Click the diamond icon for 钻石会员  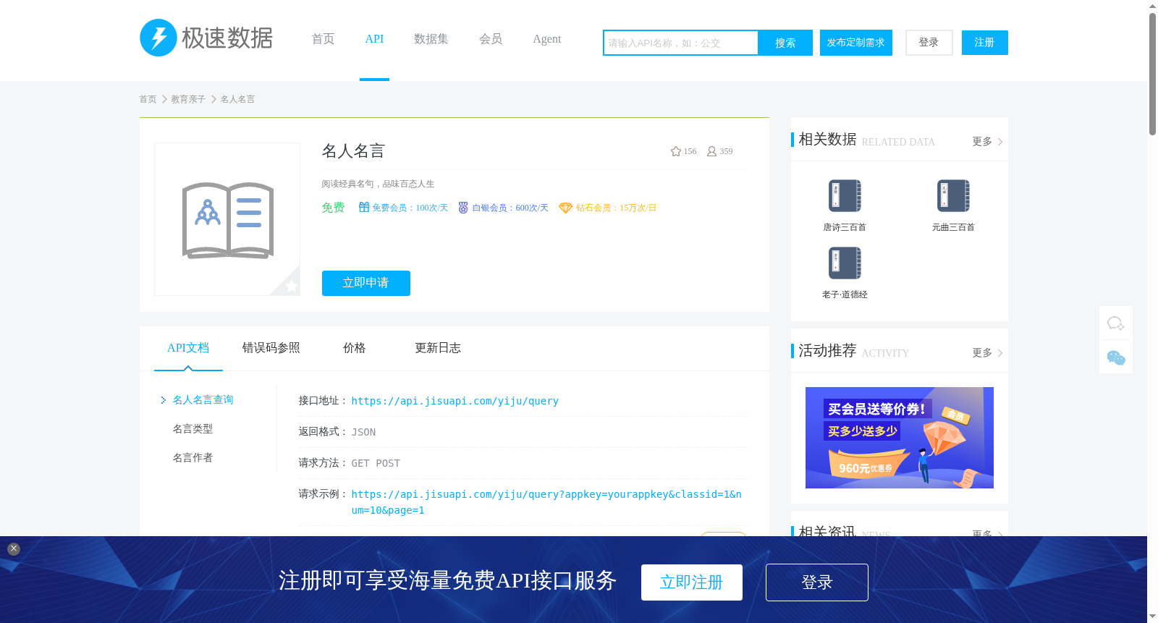click(x=566, y=208)
